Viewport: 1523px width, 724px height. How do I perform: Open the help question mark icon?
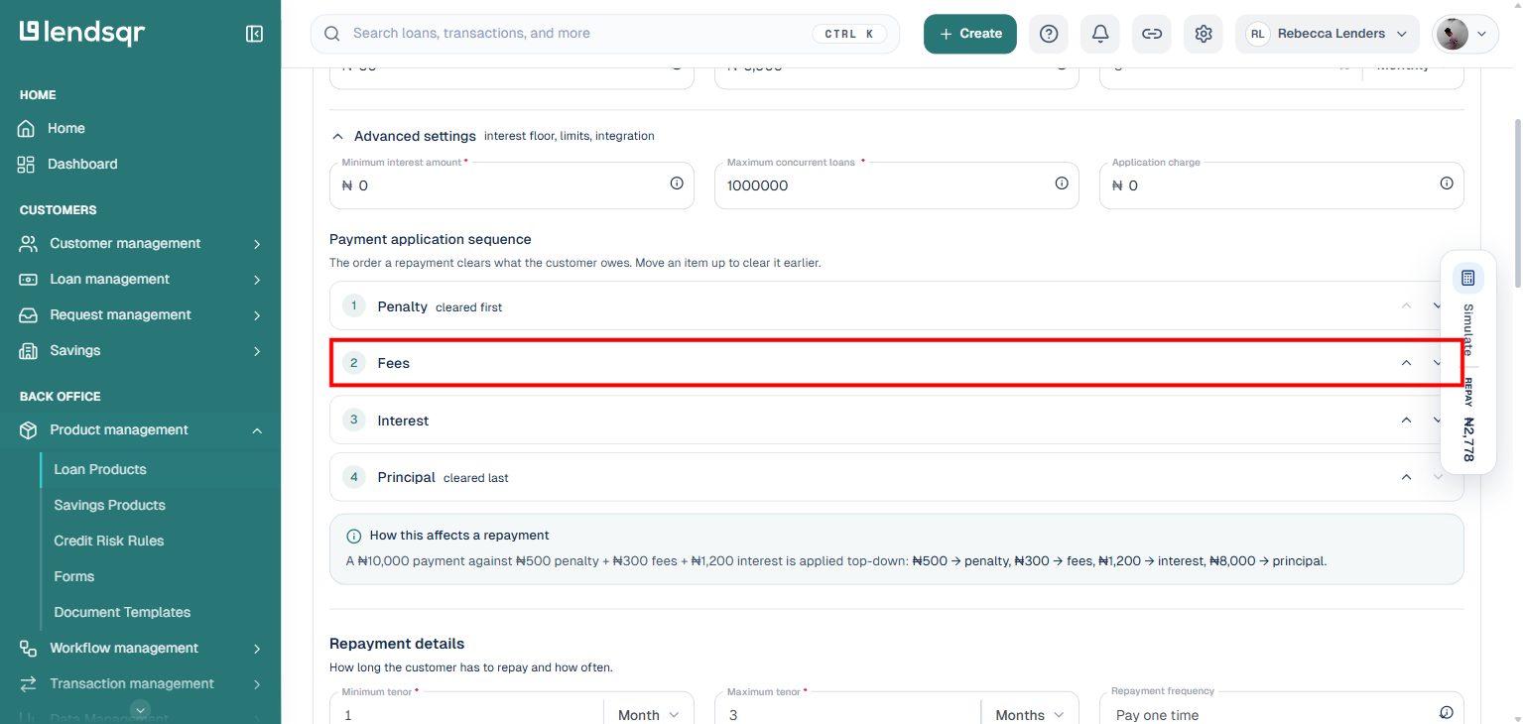point(1049,34)
